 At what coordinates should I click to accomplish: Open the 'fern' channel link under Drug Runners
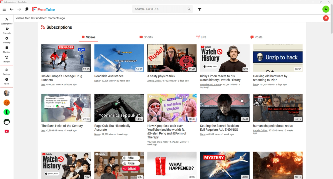(43, 85)
